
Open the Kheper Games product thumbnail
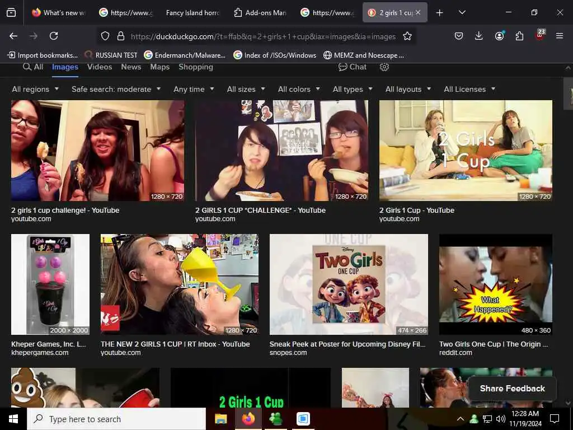50,284
